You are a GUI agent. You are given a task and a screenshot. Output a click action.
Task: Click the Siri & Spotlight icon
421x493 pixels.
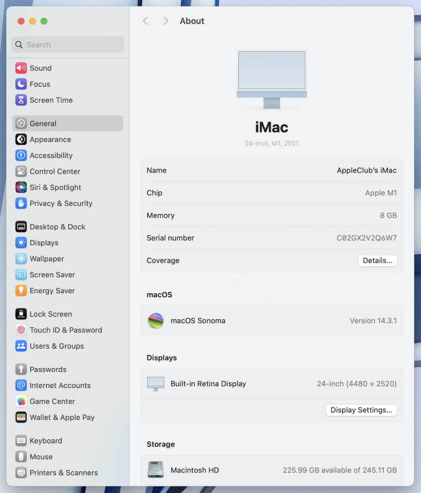click(21, 187)
